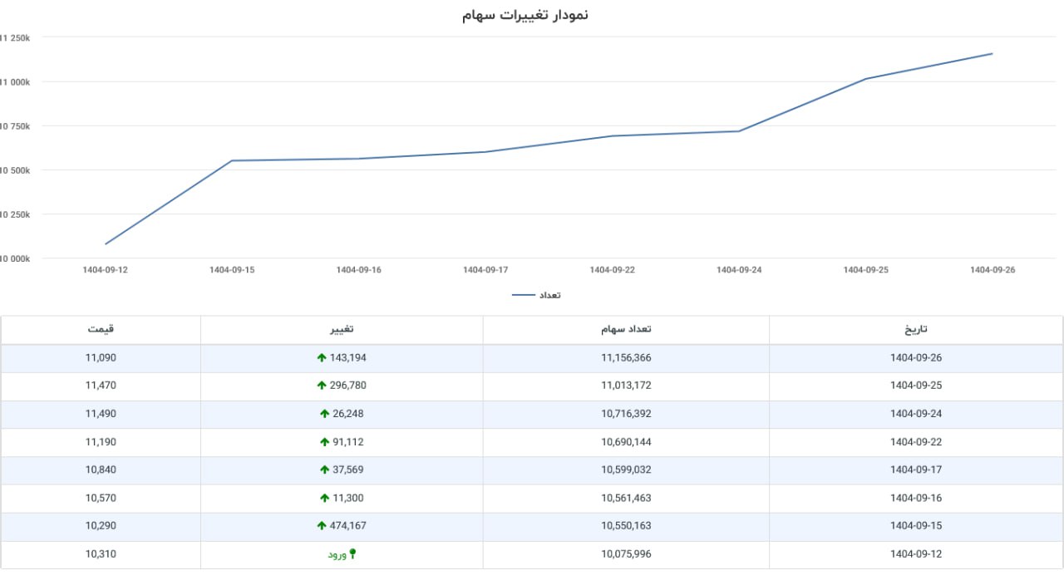The image size is (1064, 585).
Task: Click the green up arrow beside 143,194
Action: (322, 357)
